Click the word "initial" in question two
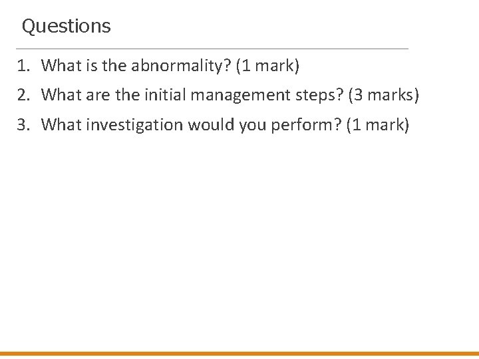The image size is (479, 359). point(165,94)
